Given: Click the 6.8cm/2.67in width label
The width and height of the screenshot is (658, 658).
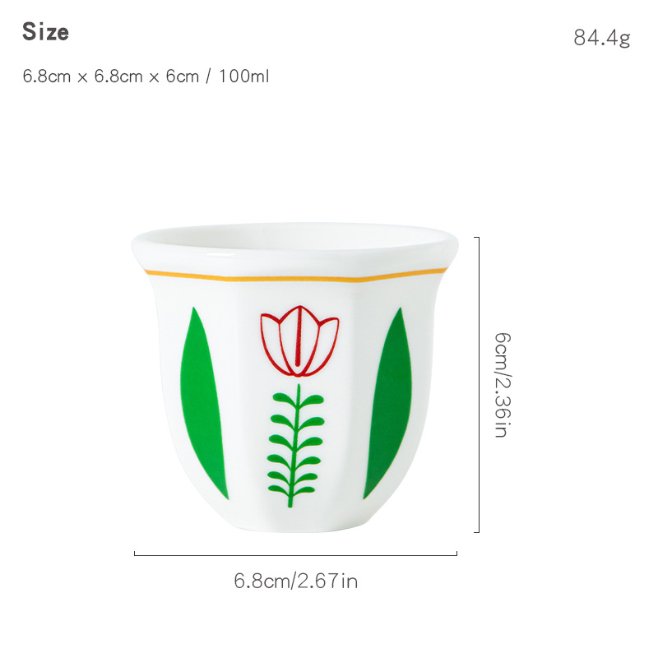Looking at the screenshot, I should click(x=296, y=582).
